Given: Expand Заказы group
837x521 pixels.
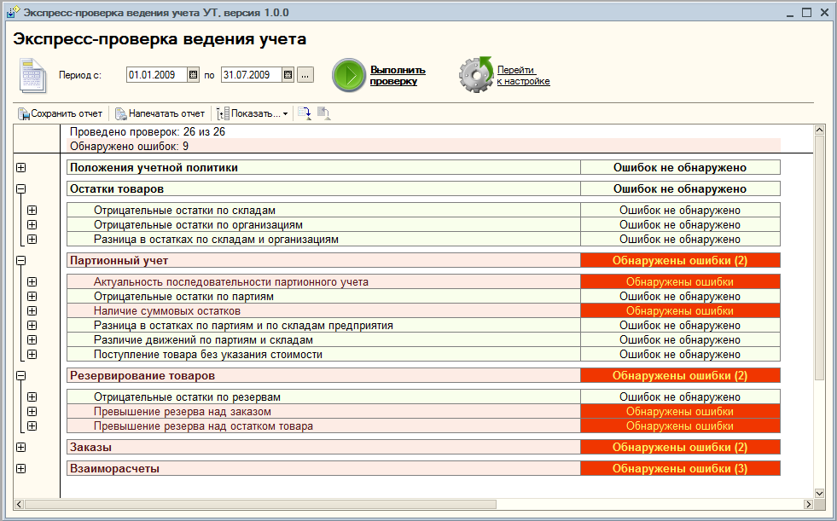Looking at the screenshot, I should (x=20, y=447).
